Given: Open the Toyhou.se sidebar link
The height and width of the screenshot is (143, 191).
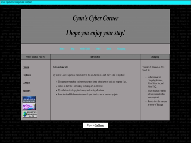Looking at the screenshot, I should [x=27, y=75].
